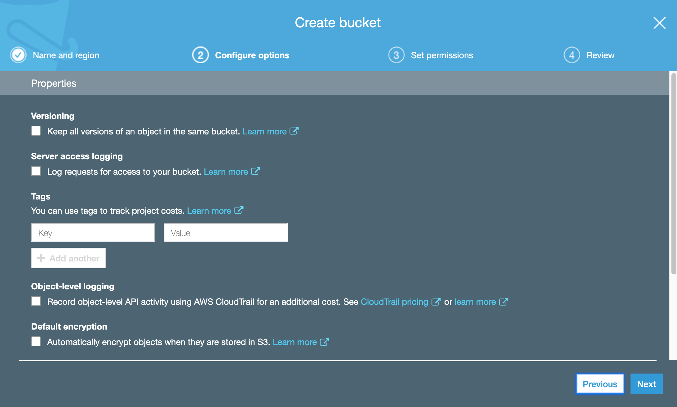
Task: Click the vertical scrollbar thumb
Action: [674, 173]
